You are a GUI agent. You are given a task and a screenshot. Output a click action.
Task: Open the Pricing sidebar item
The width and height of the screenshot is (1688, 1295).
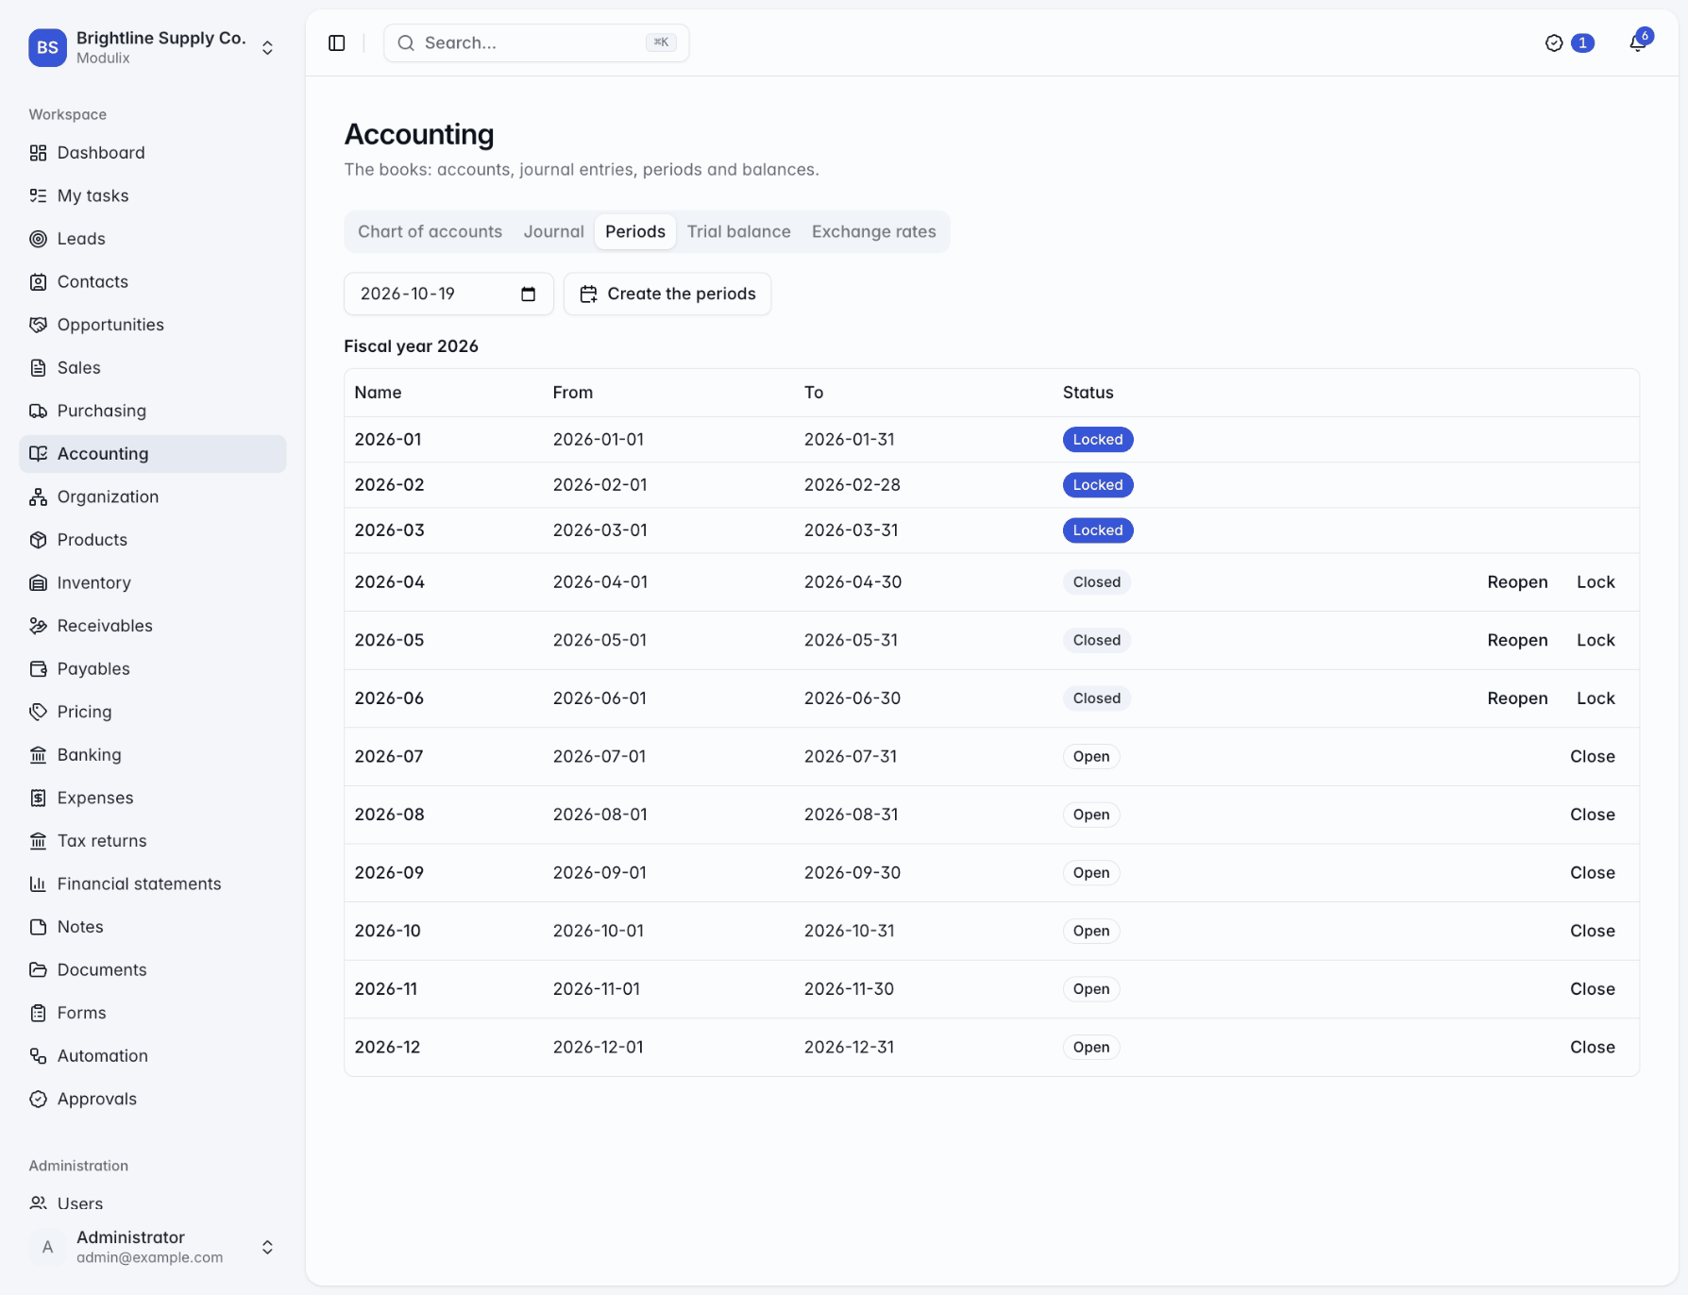(153, 712)
